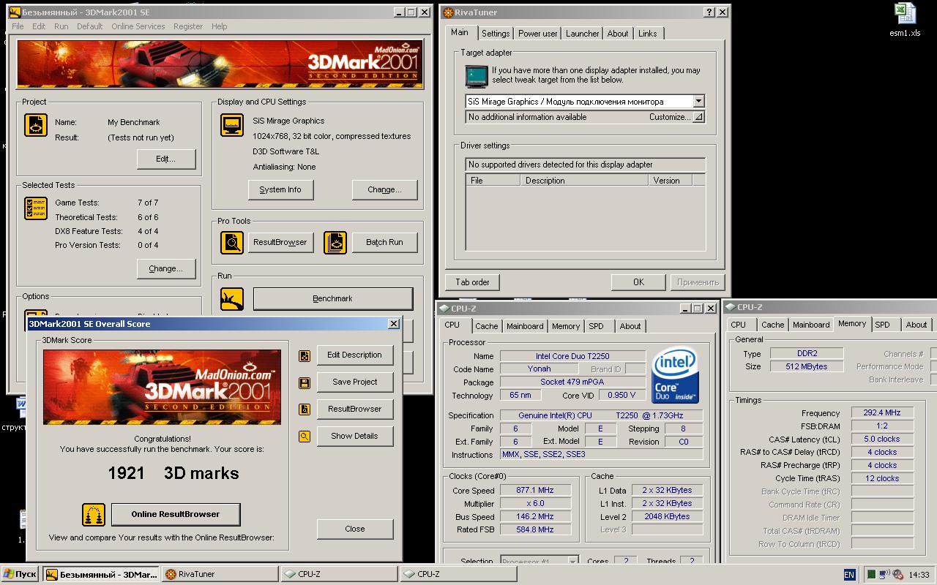The width and height of the screenshot is (937, 585).
Task: Click the File column header in driver list
Action: [493, 181]
